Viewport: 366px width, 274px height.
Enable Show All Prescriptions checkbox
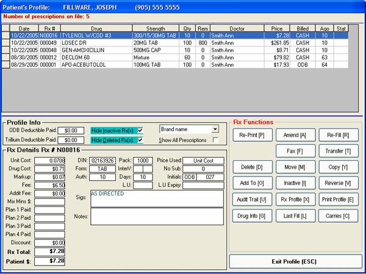(x=215, y=140)
